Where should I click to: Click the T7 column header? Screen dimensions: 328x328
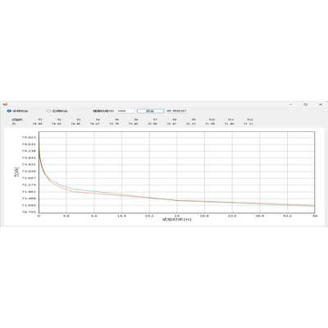click(x=155, y=120)
